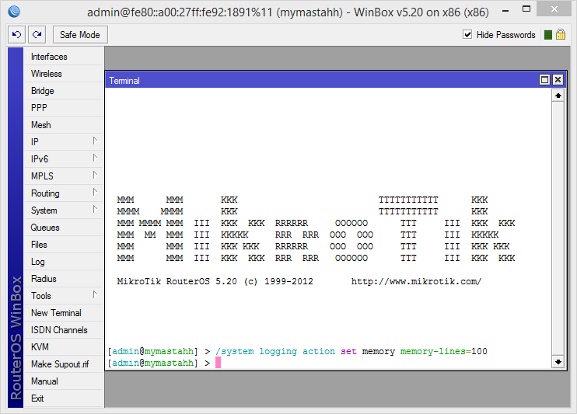
Task: Open the Manual
Action: point(64,381)
